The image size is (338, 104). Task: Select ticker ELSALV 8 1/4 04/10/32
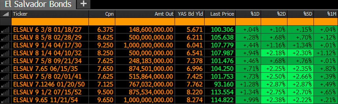(x=47, y=53)
